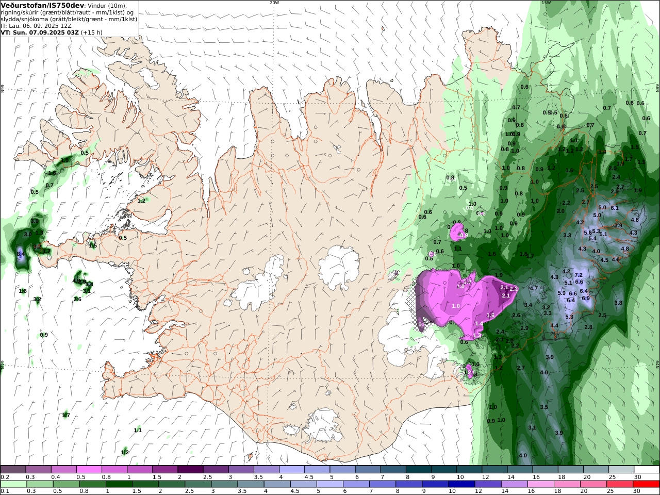Click the 7.2 precipitation value on the map
The width and height of the screenshot is (660, 495).
coord(579,275)
